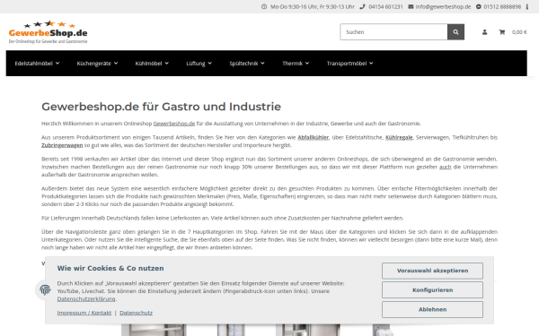Open the user account icon
The height and width of the screenshot is (336, 539).
tap(485, 32)
